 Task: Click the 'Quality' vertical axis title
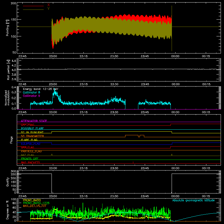click(8, 182)
